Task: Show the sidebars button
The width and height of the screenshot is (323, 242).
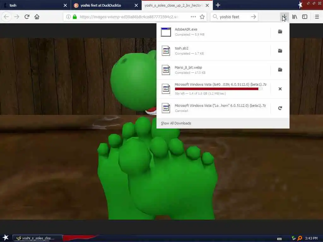Action: [x=305, y=17]
